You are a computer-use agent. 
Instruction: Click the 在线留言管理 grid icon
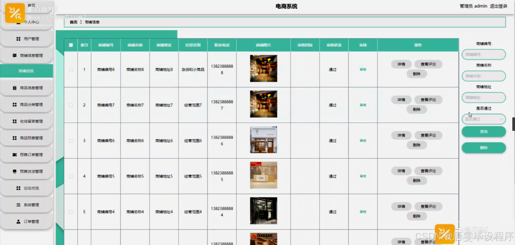15,121
